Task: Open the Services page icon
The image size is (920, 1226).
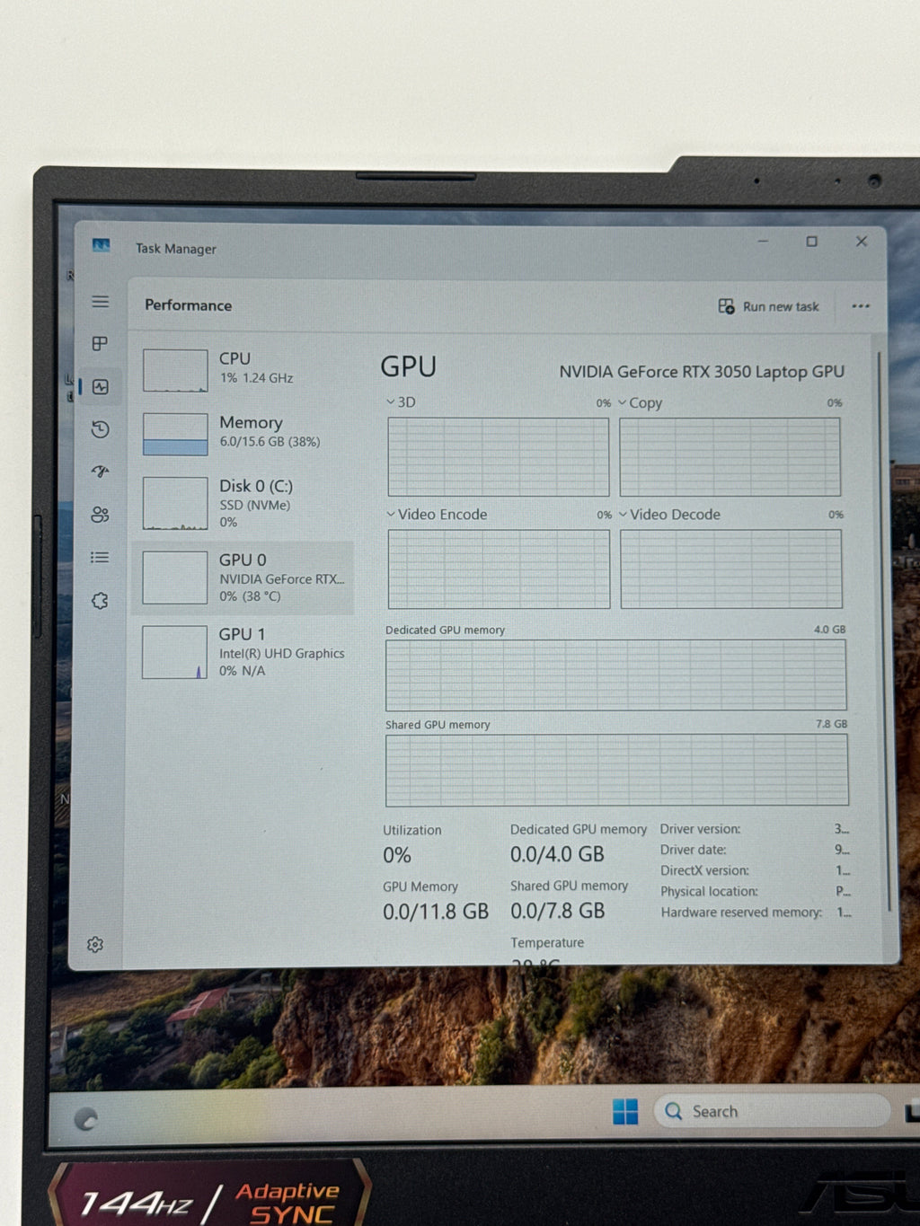Action: click(x=100, y=601)
